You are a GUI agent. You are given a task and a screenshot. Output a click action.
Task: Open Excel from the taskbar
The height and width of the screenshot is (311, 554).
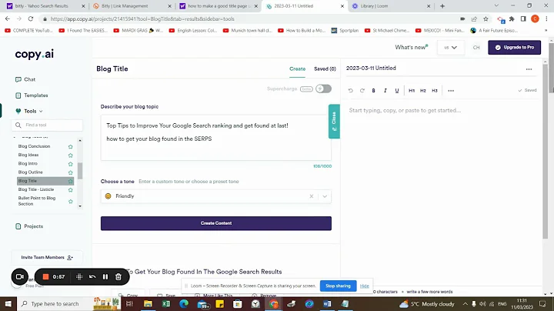[165, 304]
